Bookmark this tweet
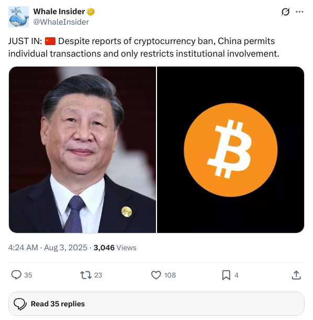 tap(226, 275)
